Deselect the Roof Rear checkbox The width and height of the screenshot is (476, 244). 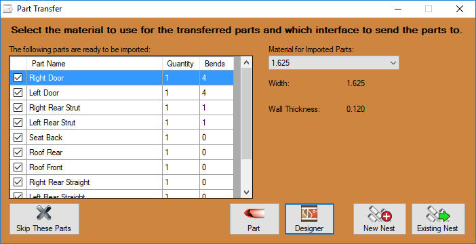(x=18, y=152)
